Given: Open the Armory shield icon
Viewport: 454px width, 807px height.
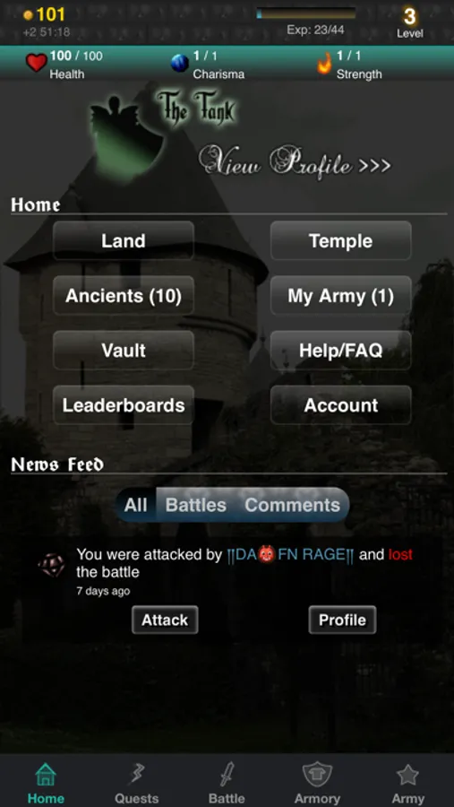Looking at the screenshot, I should [317, 775].
